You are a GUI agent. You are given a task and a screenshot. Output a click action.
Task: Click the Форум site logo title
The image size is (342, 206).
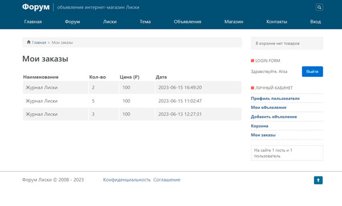click(x=36, y=7)
